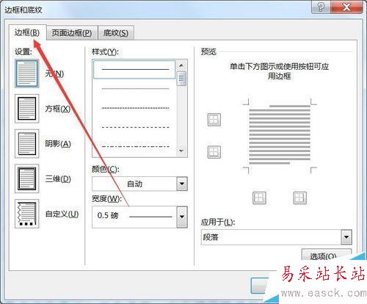Open the help question mark button
367x304 pixels.
click(321, 7)
